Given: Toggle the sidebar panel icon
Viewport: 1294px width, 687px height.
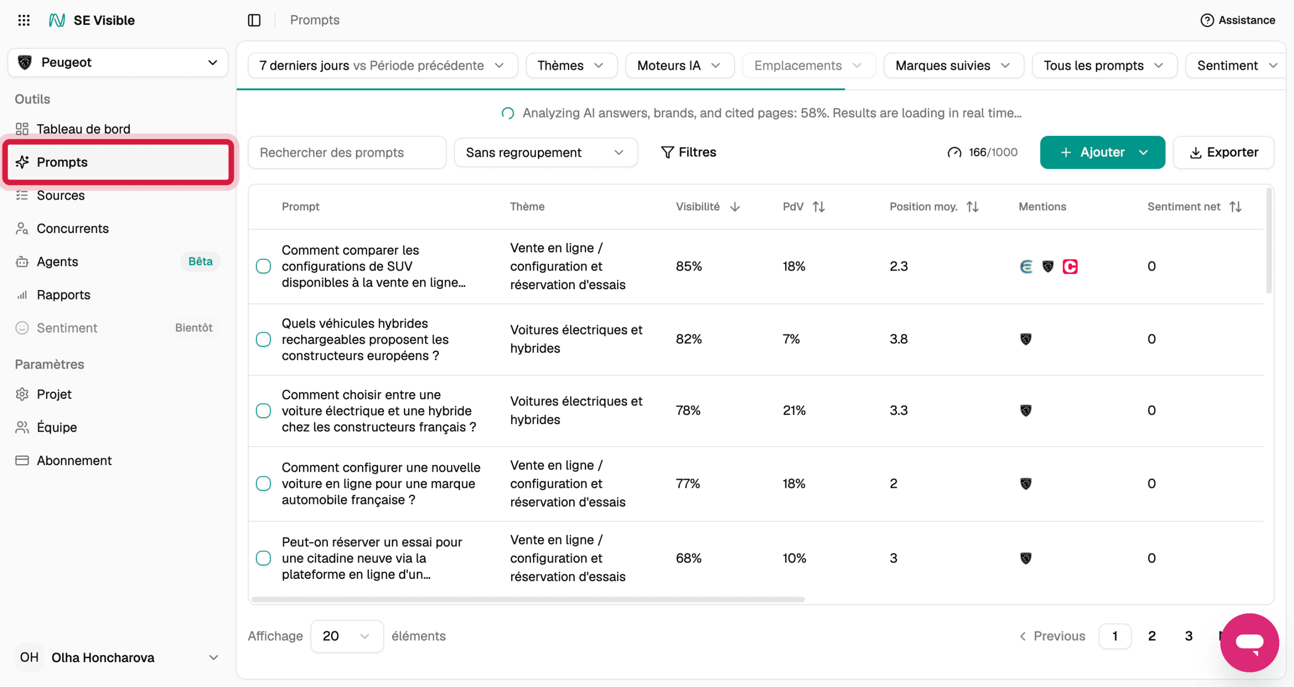Looking at the screenshot, I should click(254, 20).
